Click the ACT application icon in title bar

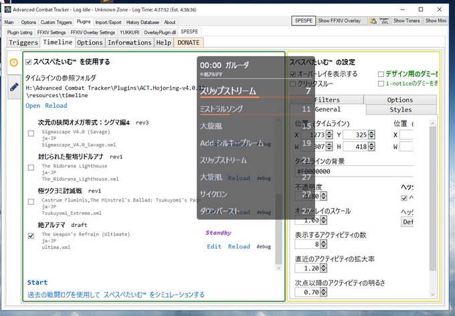click(8, 9)
